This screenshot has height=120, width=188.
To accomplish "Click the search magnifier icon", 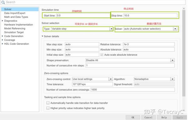I will coord(3,2).
